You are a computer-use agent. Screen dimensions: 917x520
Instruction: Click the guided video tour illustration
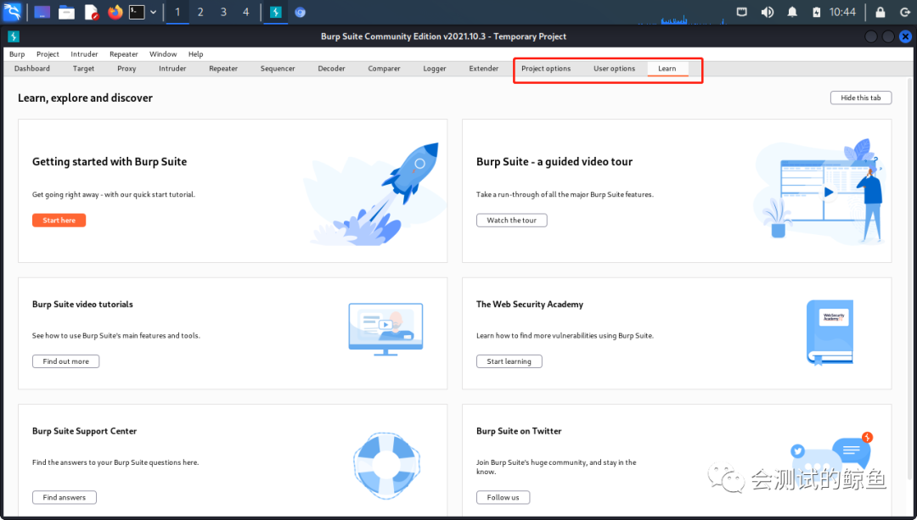click(819, 191)
